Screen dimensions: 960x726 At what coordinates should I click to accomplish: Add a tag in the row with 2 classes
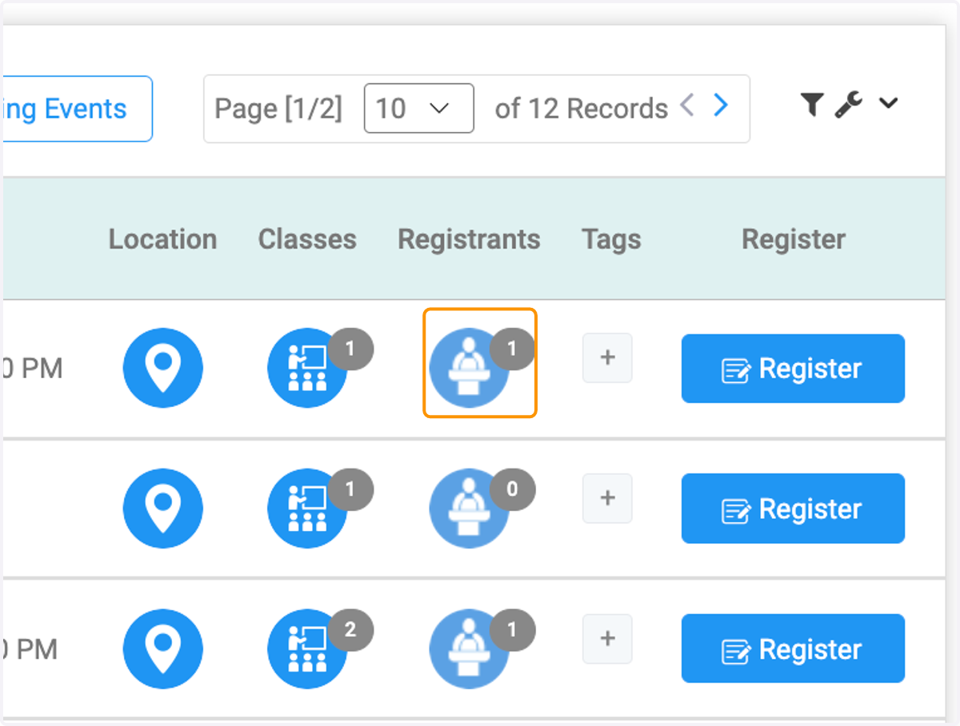click(607, 638)
